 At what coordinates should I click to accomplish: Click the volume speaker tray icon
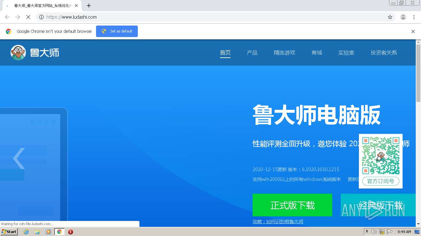pos(374,232)
